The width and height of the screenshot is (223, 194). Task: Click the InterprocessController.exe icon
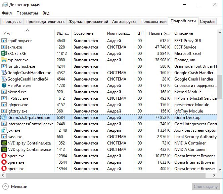tap(4, 124)
